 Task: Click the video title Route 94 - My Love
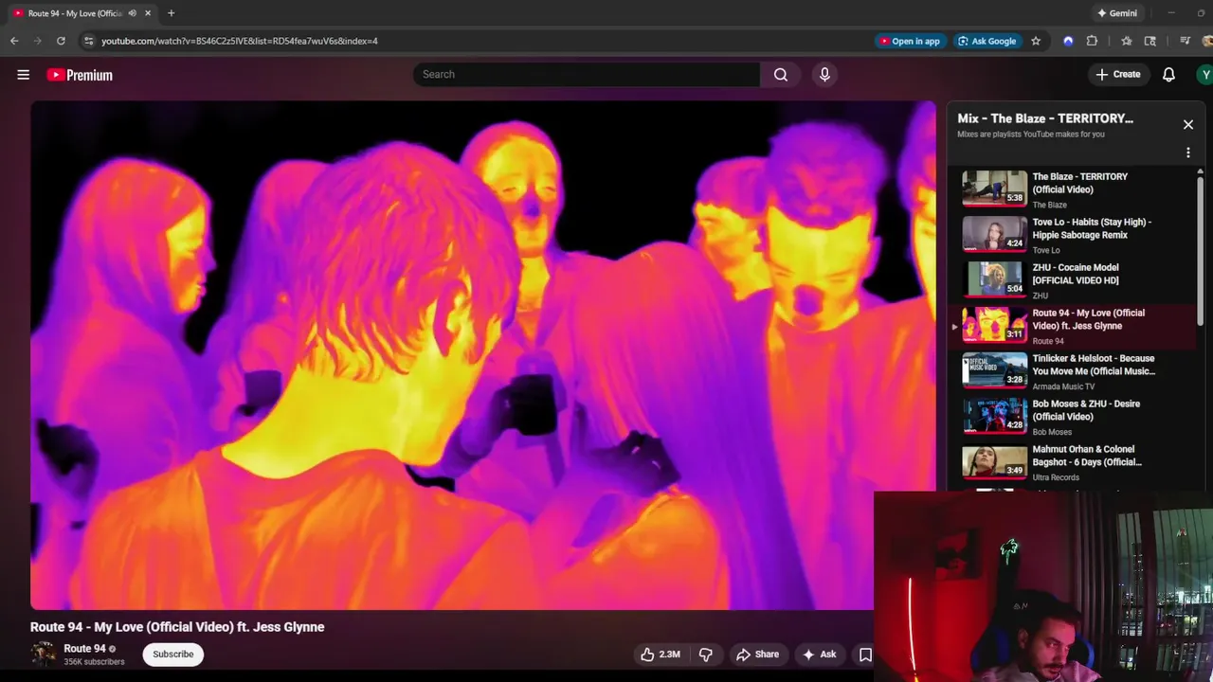177,627
